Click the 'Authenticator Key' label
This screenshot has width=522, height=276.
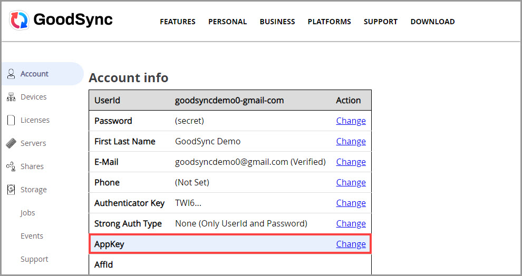(130, 203)
